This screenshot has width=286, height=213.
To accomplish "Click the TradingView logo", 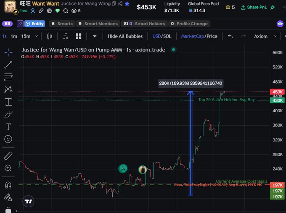I will pos(28,201).
